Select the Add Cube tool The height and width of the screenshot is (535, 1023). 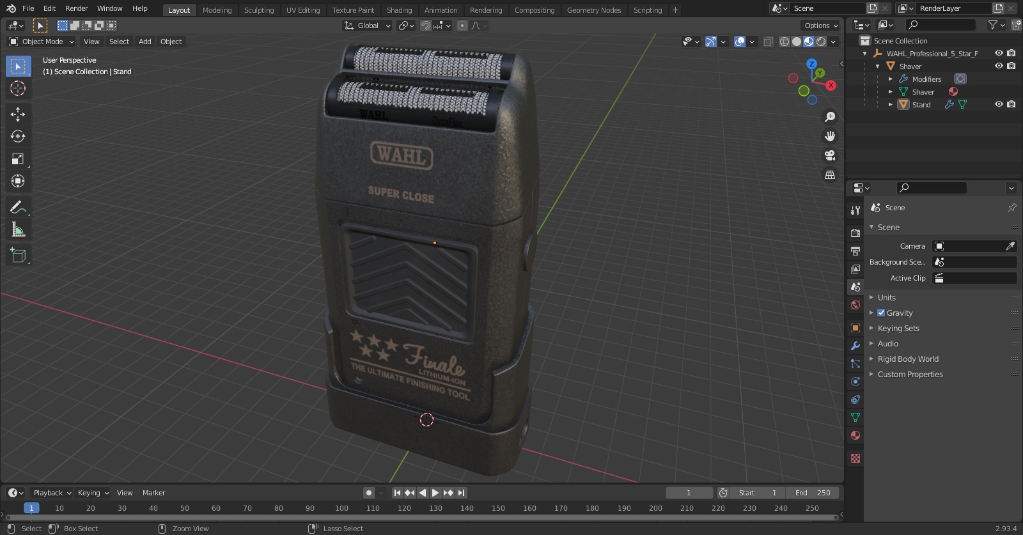point(18,255)
